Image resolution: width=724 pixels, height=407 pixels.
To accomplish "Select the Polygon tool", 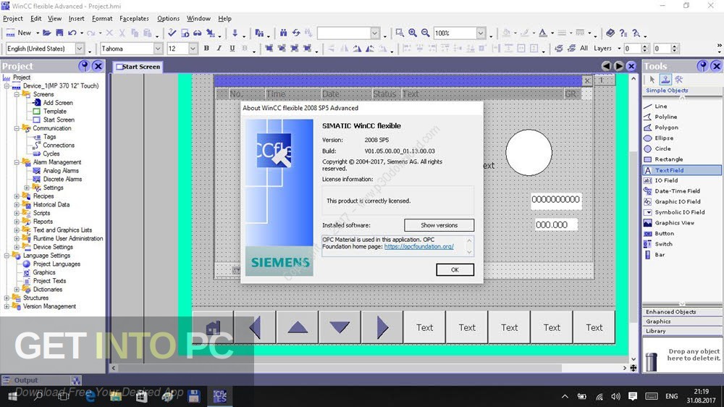I will [666, 127].
